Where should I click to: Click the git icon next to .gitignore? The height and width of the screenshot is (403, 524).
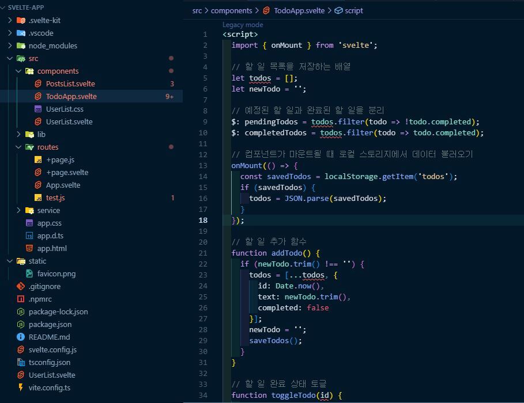point(21,287)
